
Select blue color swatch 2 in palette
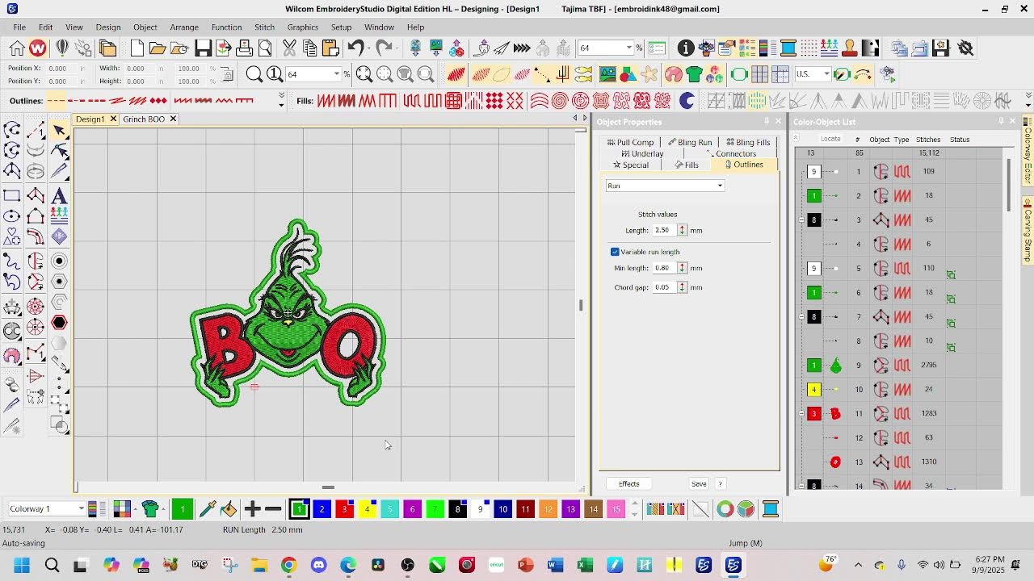tap(322, 509)
